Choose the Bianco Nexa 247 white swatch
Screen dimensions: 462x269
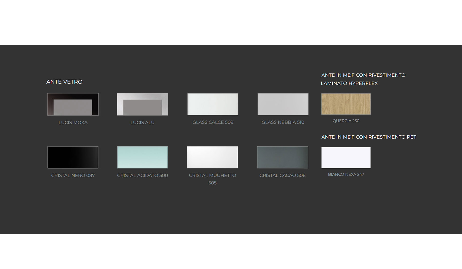click(346, 158)
